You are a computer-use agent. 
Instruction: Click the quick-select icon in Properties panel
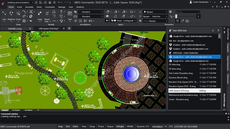(178, 21)
